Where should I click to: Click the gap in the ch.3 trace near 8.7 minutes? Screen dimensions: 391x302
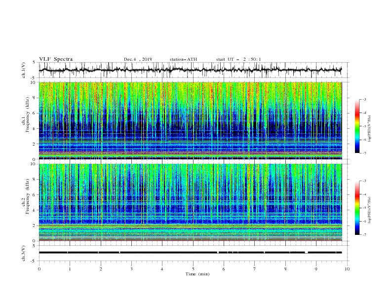click(x=307, y=253)
